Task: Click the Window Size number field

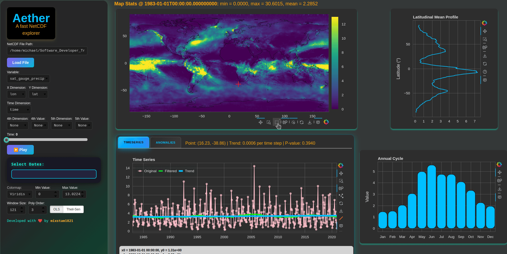Action: click(16, 210)
